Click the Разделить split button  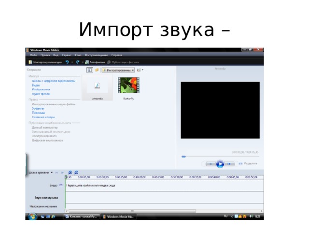click(x=248, y=163)
